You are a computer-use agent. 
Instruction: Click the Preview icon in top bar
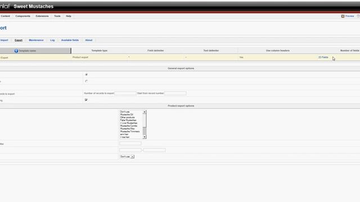coord(343,16)
